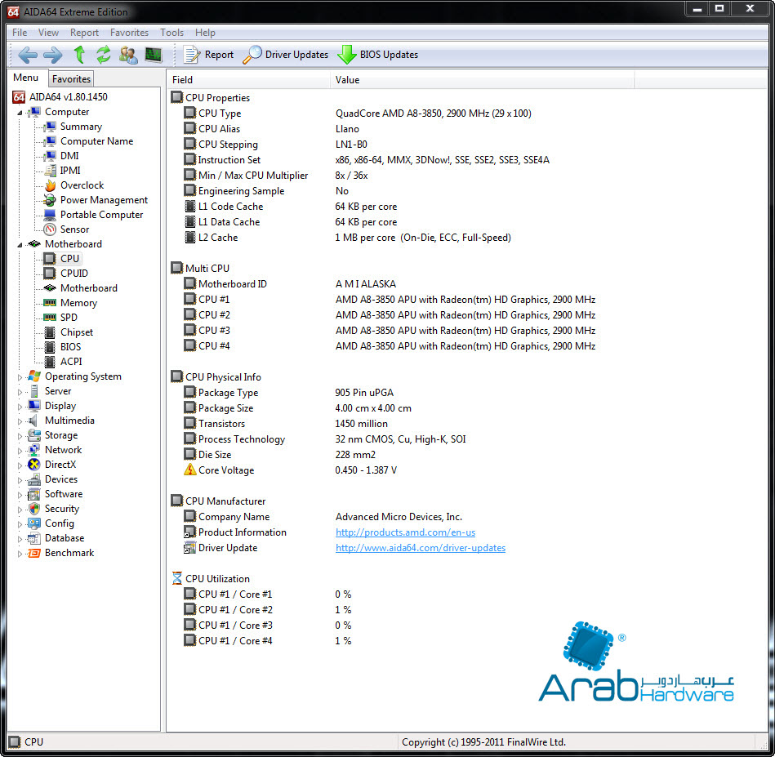Select the ACPI chip icon
Screen dimensions: 775x757
[50, 362]
